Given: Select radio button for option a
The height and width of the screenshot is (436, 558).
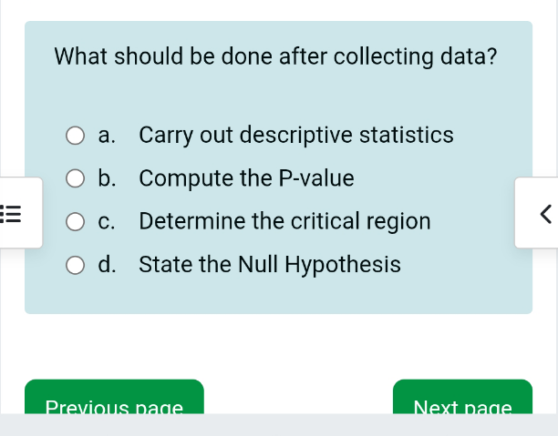Looking at the screenshot, I should [x=76, y=137].
